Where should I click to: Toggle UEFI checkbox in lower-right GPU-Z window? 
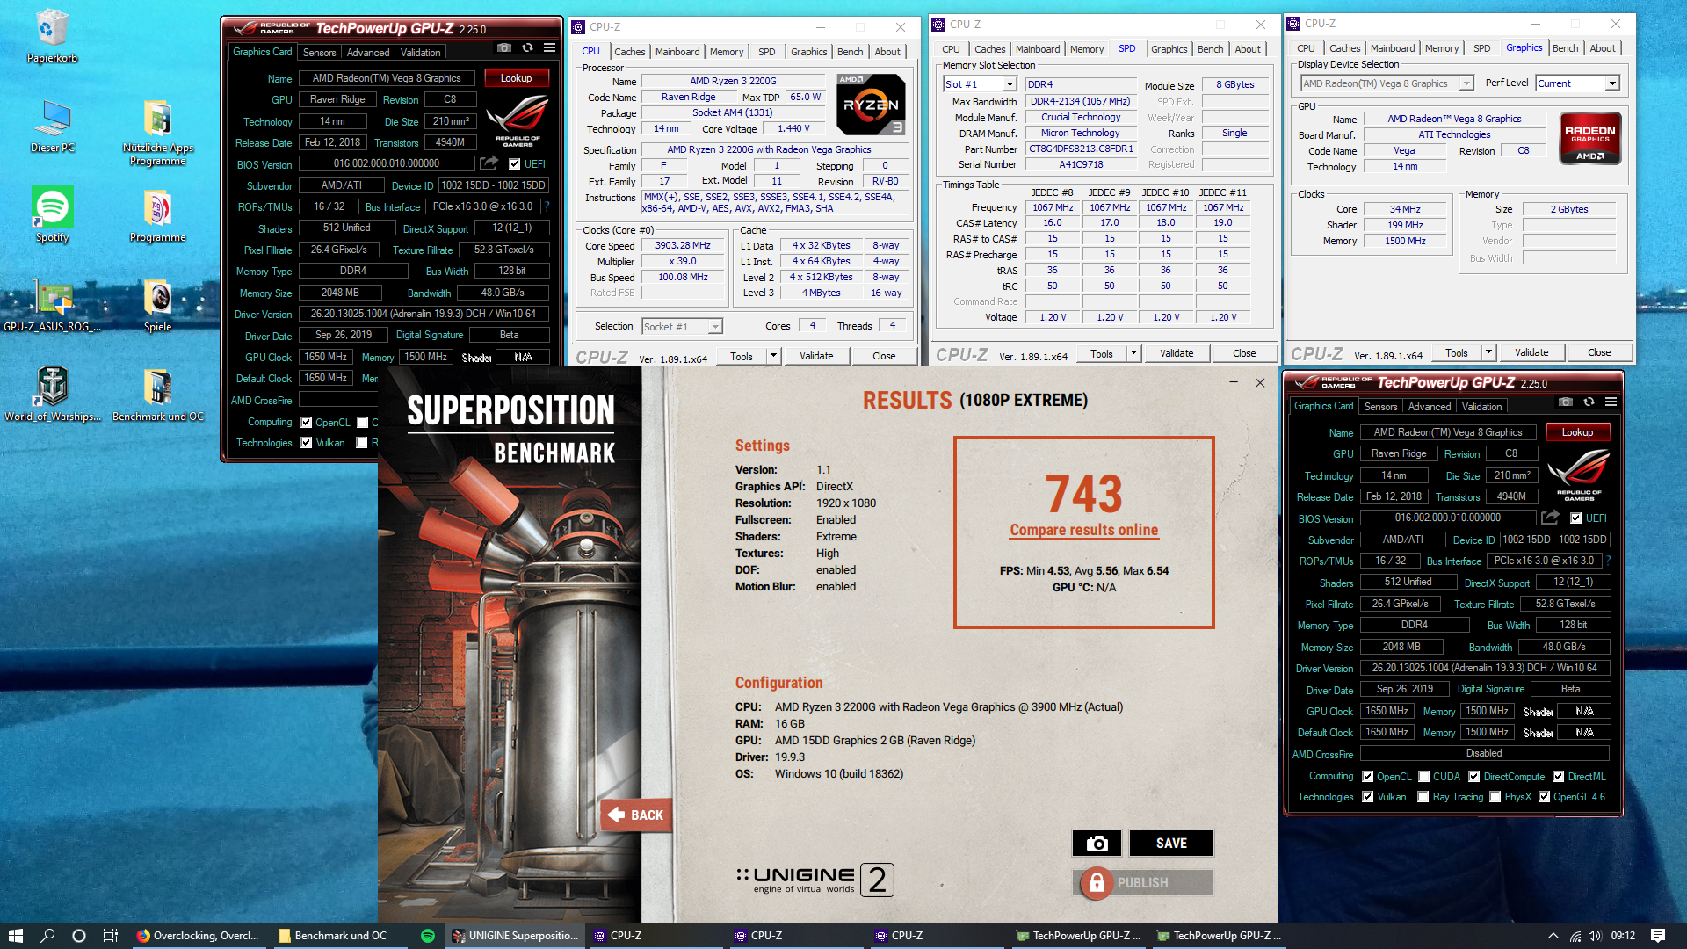[1575, 518]
